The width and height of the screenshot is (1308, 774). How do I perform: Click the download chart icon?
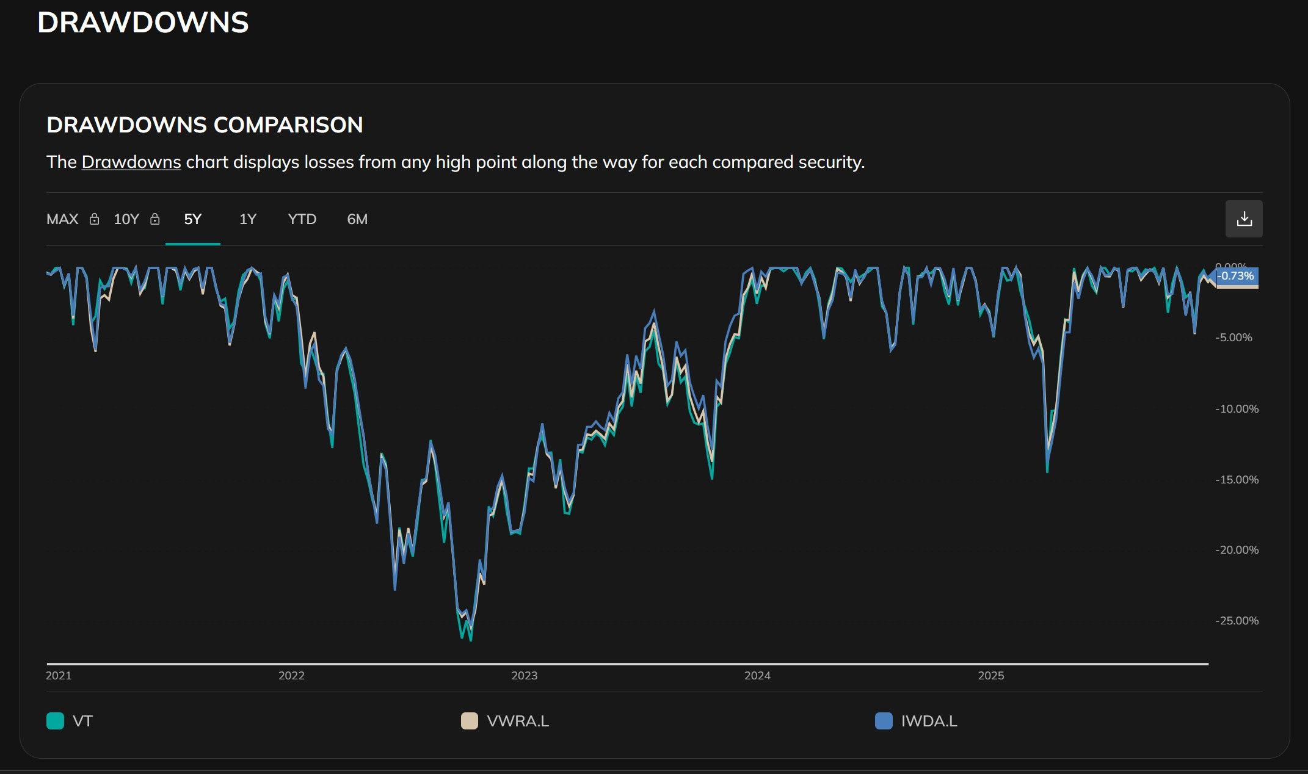click(x=1244, y=219)
